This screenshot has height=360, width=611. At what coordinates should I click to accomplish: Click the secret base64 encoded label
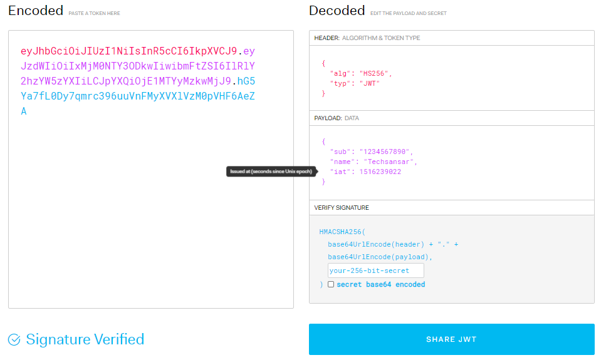click(x=381, y=284)
